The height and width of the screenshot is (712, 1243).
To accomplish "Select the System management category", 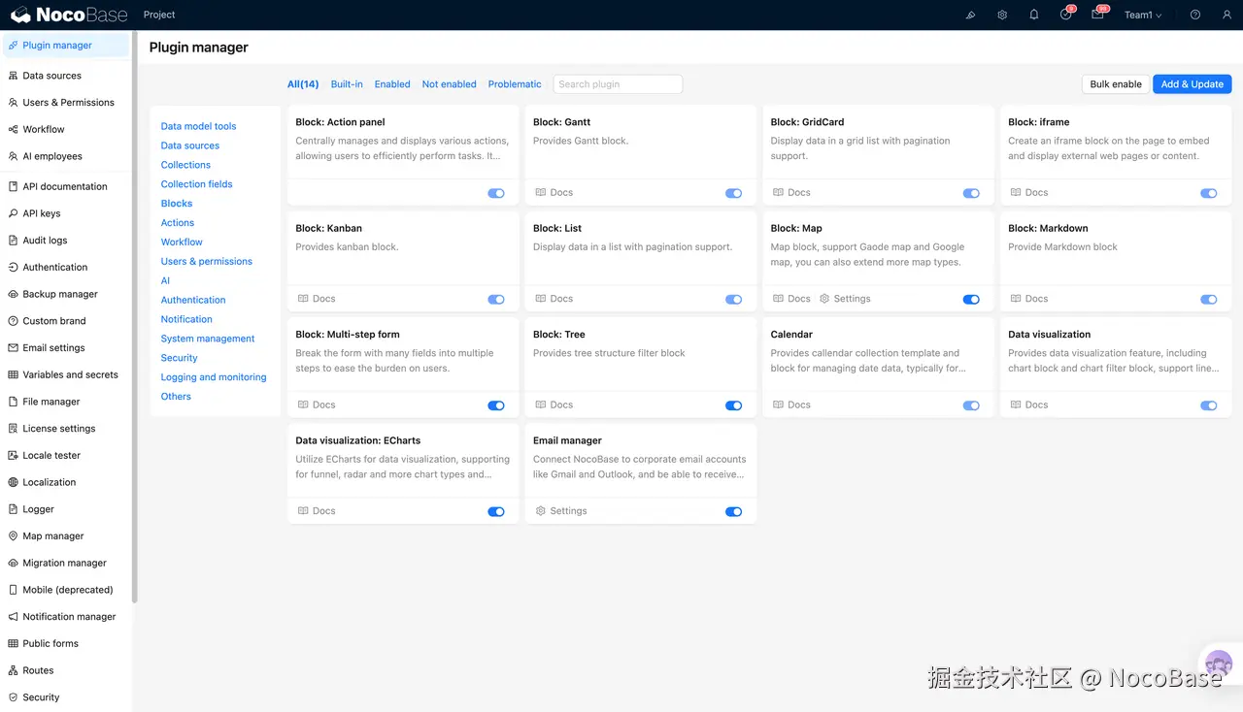I will pyautogui.click(x=208, y=339).
